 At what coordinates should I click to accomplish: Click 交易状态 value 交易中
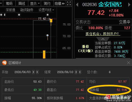pos(125,22)
